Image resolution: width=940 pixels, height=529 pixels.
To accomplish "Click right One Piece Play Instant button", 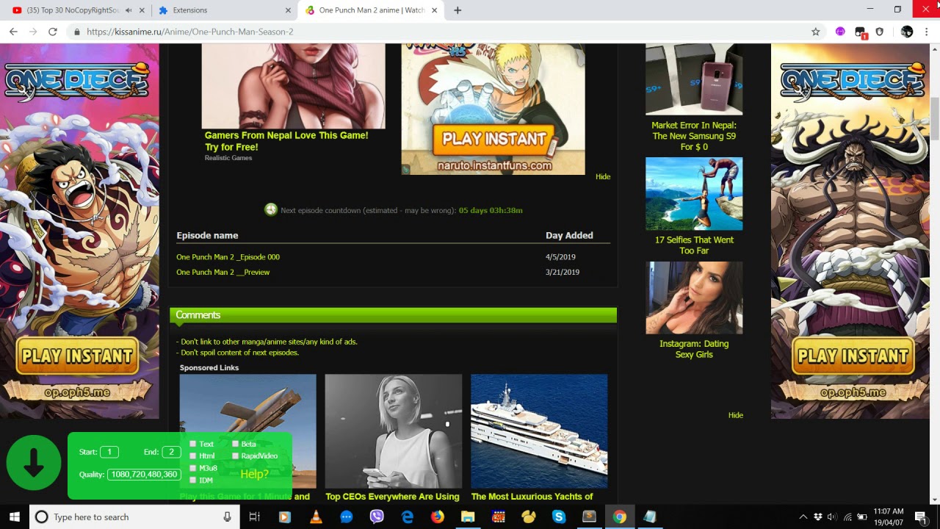I will point(853,356).
